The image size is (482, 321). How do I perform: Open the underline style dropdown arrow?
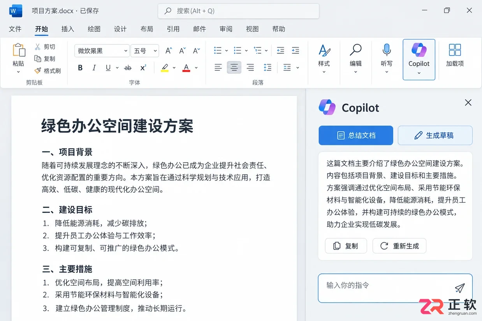pyautogui.click(x=117, y=68)
